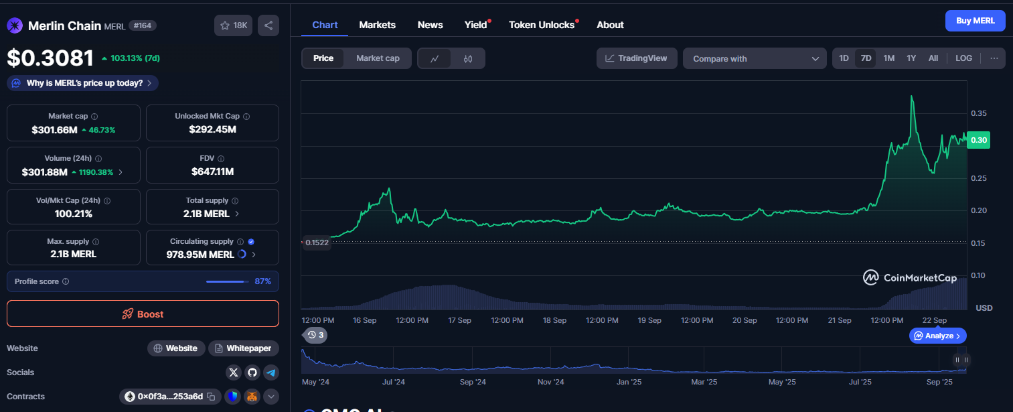Switch chart to Price view
1013x412 pixels.
323,58
